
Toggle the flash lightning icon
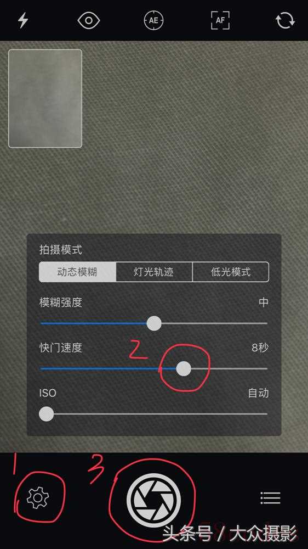22,20
